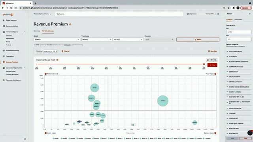
Task: Open the support chat bubble
Action: pos(250,133)
